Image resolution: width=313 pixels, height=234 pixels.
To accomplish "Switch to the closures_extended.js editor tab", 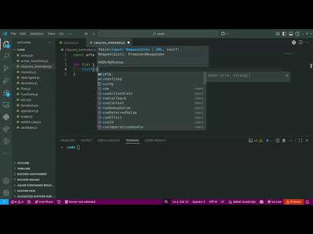I will point(110,43).
